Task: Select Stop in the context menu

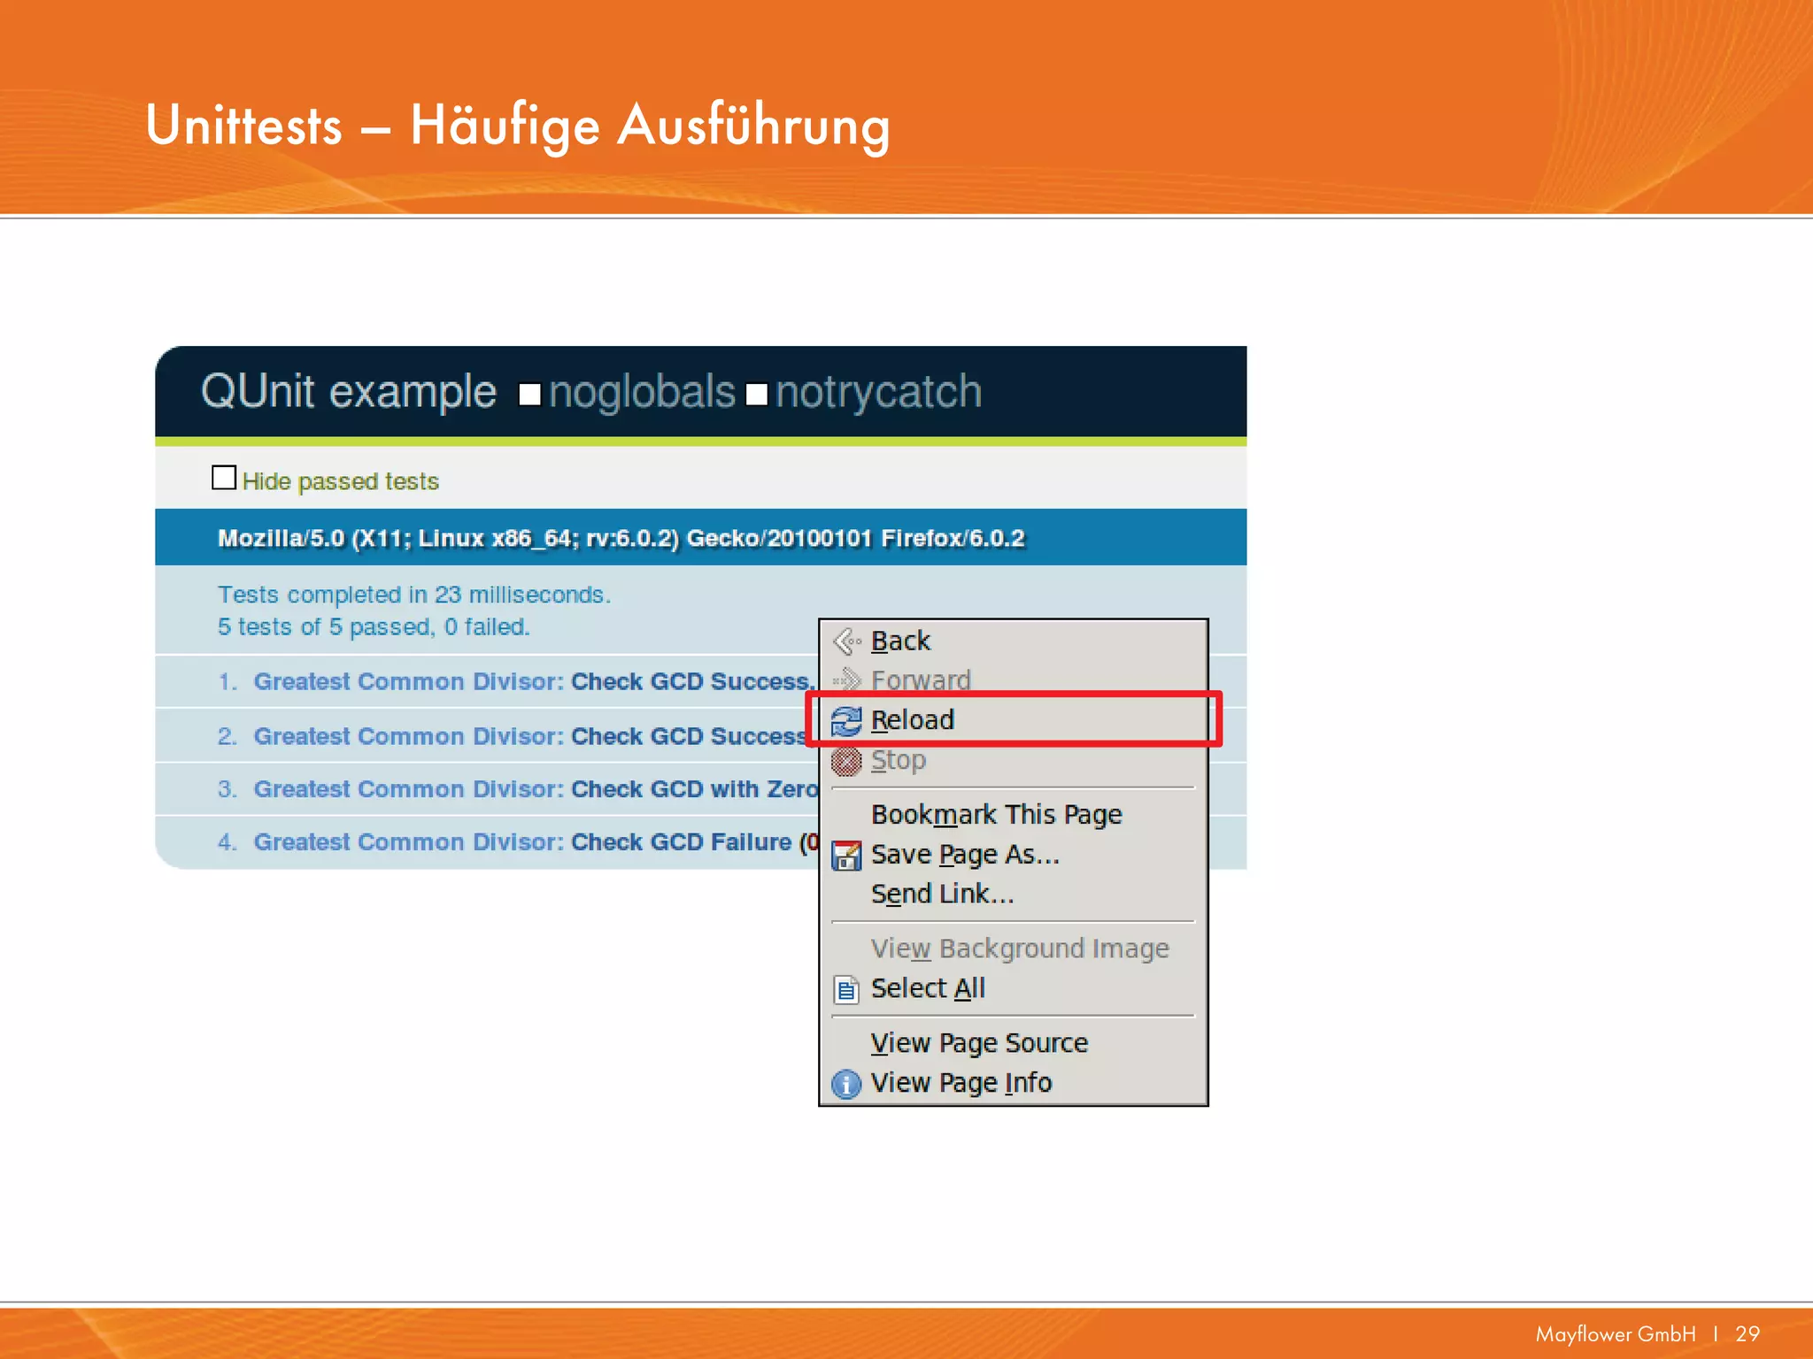Action: click(x=1013, y=760)
